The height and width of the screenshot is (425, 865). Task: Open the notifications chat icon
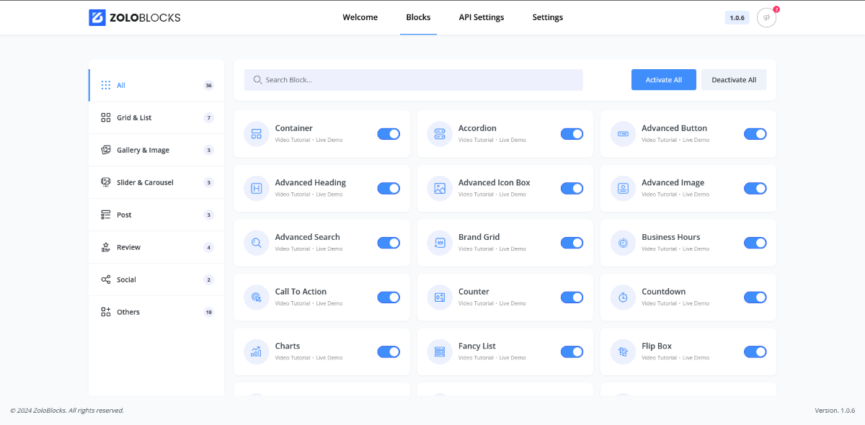click(x=766, y=17)
